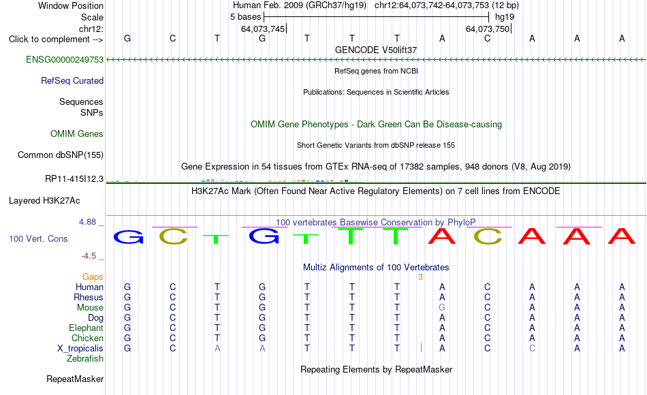Select the X_tropicalis species row label
Screen dimensions: 647x395
coord(80,349)
